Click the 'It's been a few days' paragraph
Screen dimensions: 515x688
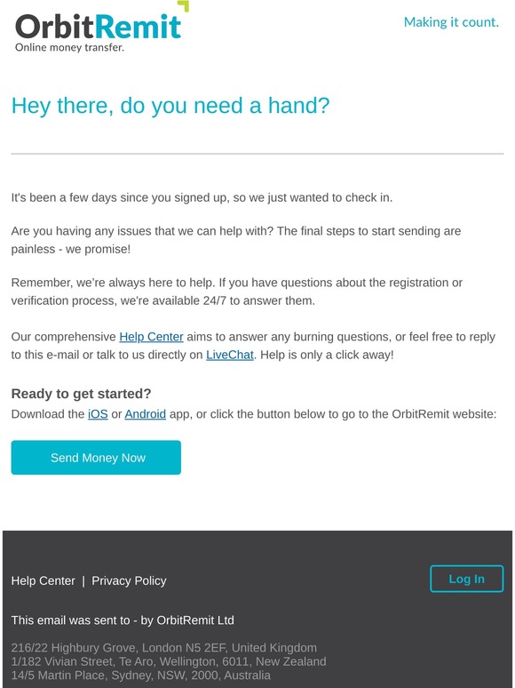click(202, 197)
